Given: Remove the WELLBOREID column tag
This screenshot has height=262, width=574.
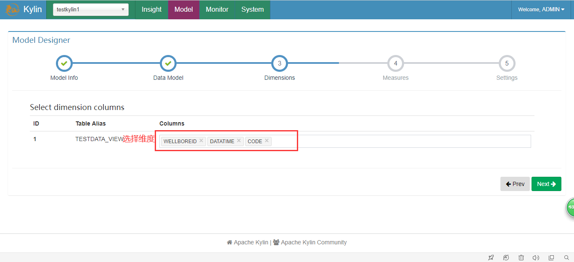Looking at the screenshot, I should point(201,141).
